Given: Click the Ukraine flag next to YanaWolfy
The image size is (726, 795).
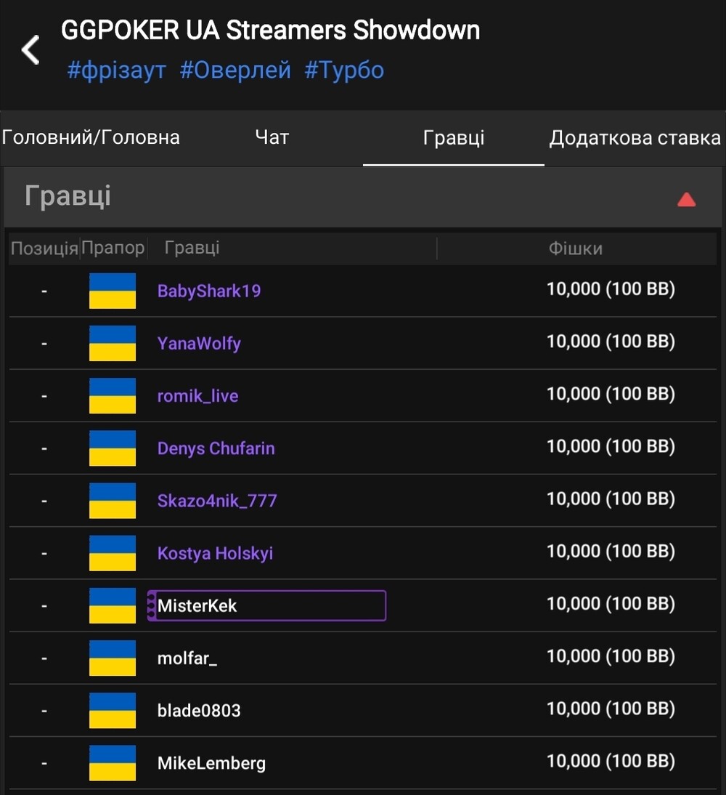Looking at the screenshot, I should click(x=113, y=343).
